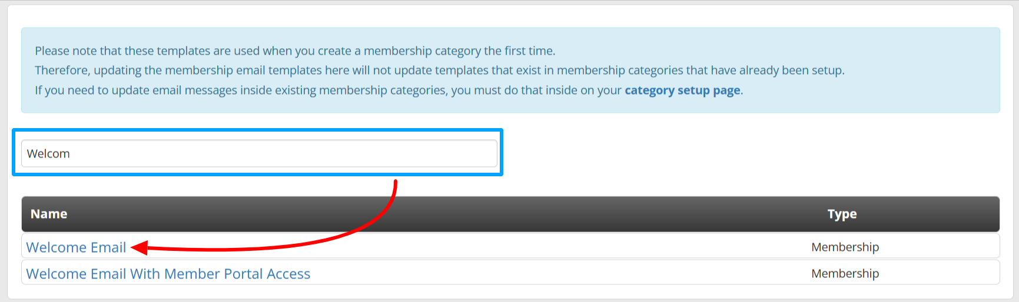Click the curved red arrow's starting tail
The height and width of the screenshot is (302, 1019).
pos(396,183)
